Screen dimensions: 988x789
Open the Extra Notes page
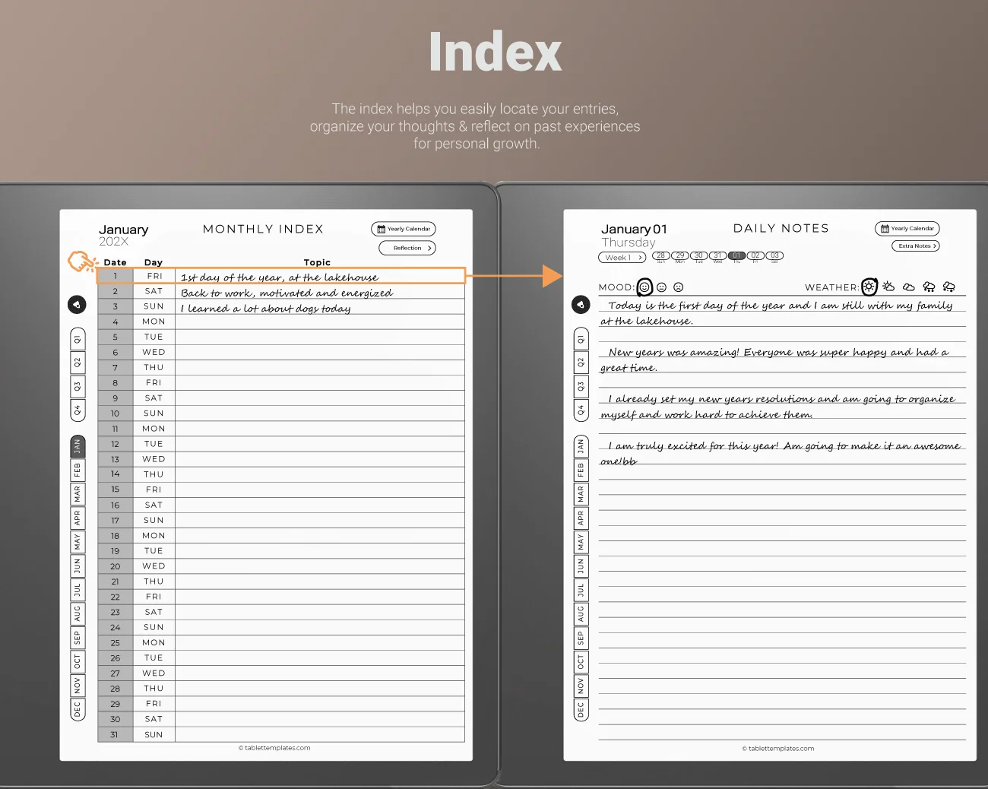coord(915,246)
